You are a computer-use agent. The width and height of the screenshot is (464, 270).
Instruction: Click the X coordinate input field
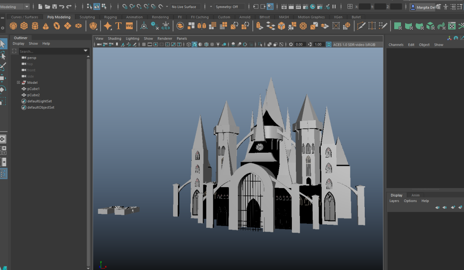pyautogui.click(x=365, y=6)
